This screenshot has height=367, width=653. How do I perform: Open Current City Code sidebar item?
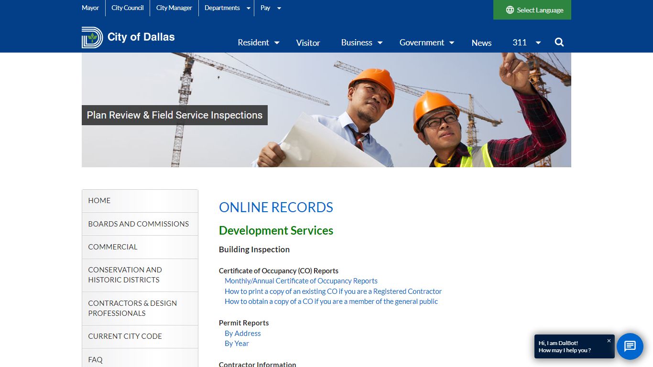click(x=140, y=336)
